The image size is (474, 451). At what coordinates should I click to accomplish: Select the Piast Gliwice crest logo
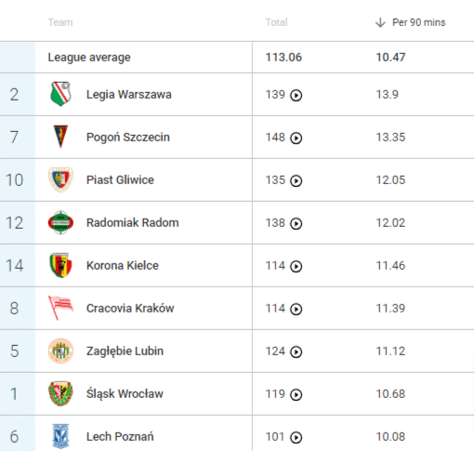(x=60, y=179)
